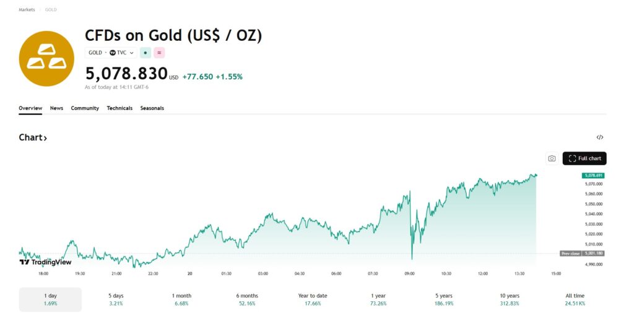Open the Full chart button

point(584,158)
